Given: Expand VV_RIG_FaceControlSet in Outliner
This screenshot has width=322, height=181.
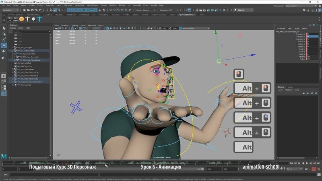Looking at the screenshot, I should (x=12, y=82).
